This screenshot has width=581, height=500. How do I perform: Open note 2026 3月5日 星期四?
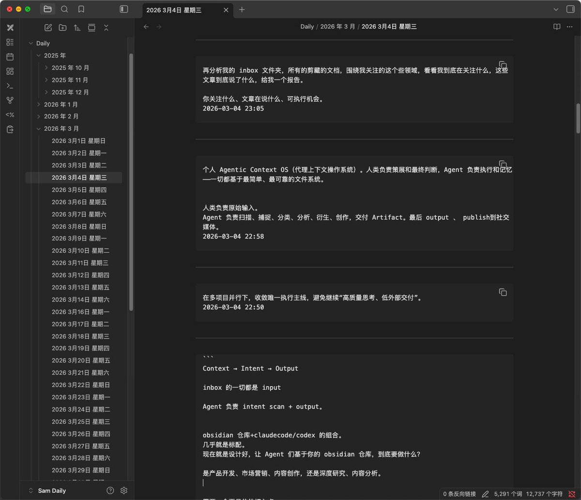point(79,190)
